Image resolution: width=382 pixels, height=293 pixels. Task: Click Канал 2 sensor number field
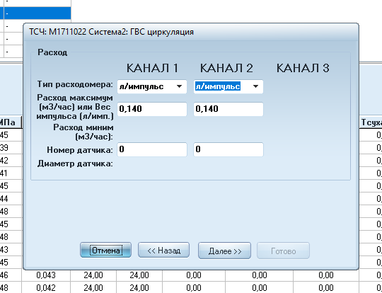(x=228, y=149)
